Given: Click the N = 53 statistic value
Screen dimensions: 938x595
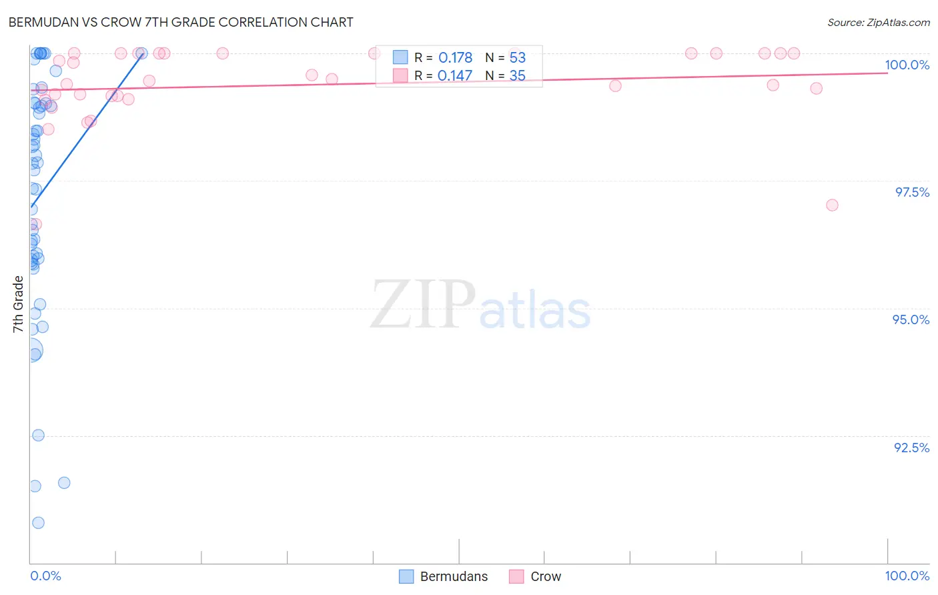Looking at the screenshot, I should pos(505,57).
